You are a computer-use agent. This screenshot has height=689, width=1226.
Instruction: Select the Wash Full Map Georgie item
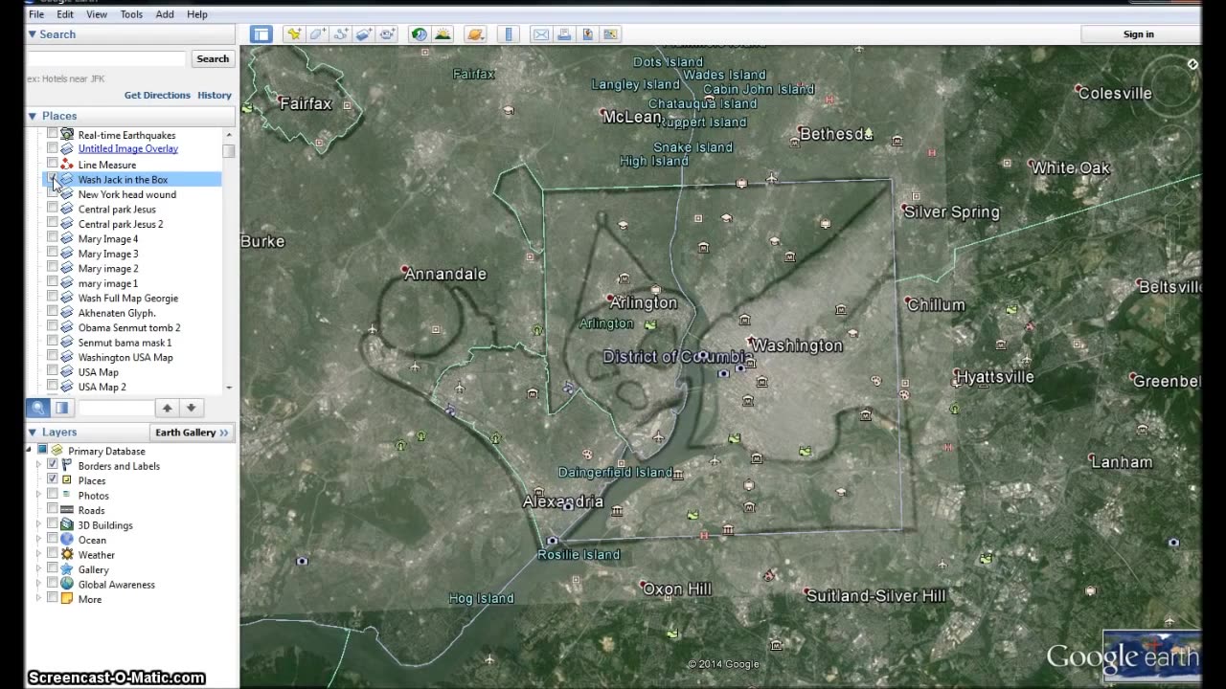[128, 298]
